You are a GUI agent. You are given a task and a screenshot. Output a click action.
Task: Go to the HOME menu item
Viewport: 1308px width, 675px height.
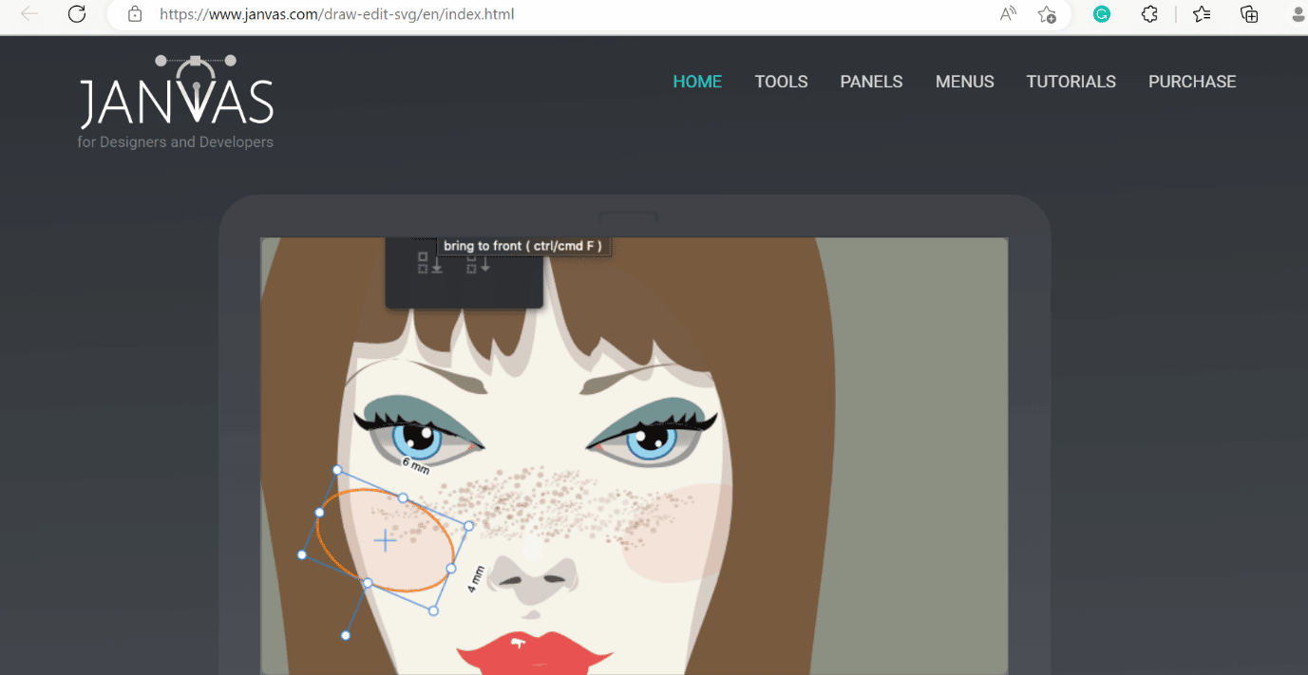(697, 82)
